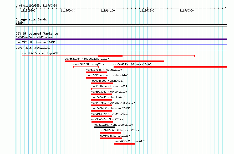This screenshot has height=154, width=234.
Task: Click esv2748108 (Wong2012b) label
Action: click(x=90, y=64)
